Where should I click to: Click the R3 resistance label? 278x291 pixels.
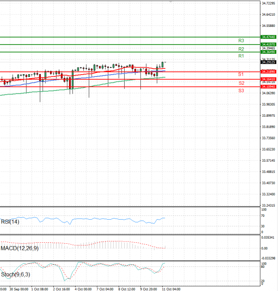tap(241, 41)
